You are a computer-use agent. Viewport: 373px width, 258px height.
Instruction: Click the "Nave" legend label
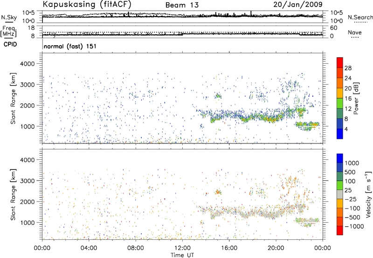pyautogui.click(x=355, y=32)
